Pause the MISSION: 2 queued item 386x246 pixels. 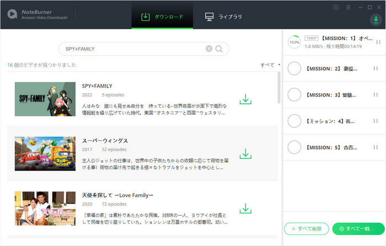click(376, 68)
